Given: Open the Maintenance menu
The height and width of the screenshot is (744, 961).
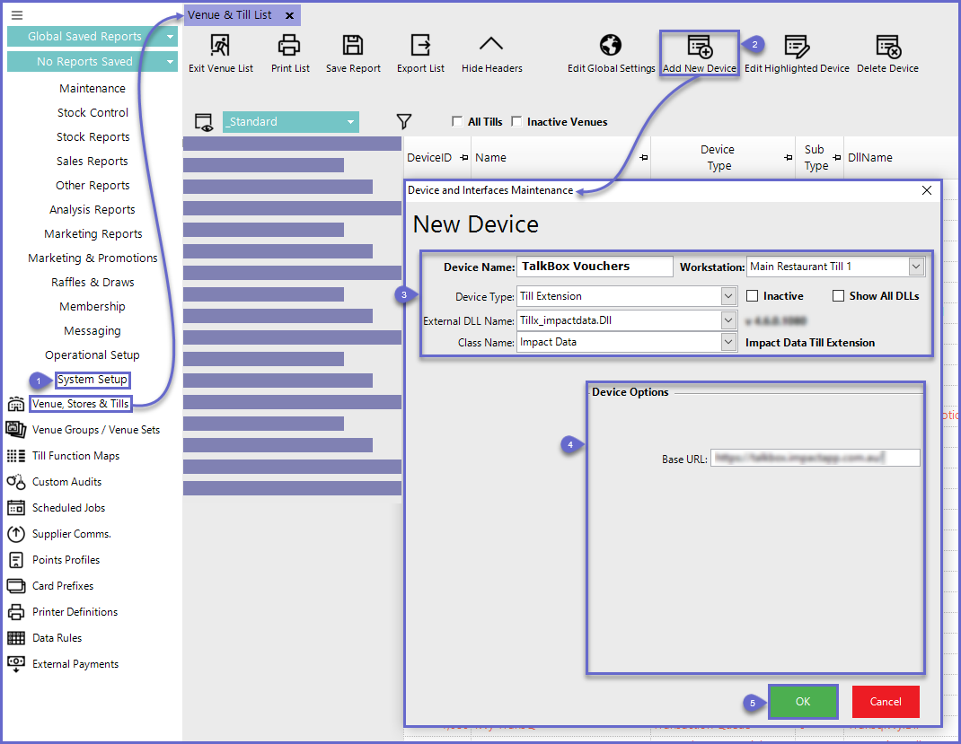Looking at the screenshot, I should click(93, 89).
